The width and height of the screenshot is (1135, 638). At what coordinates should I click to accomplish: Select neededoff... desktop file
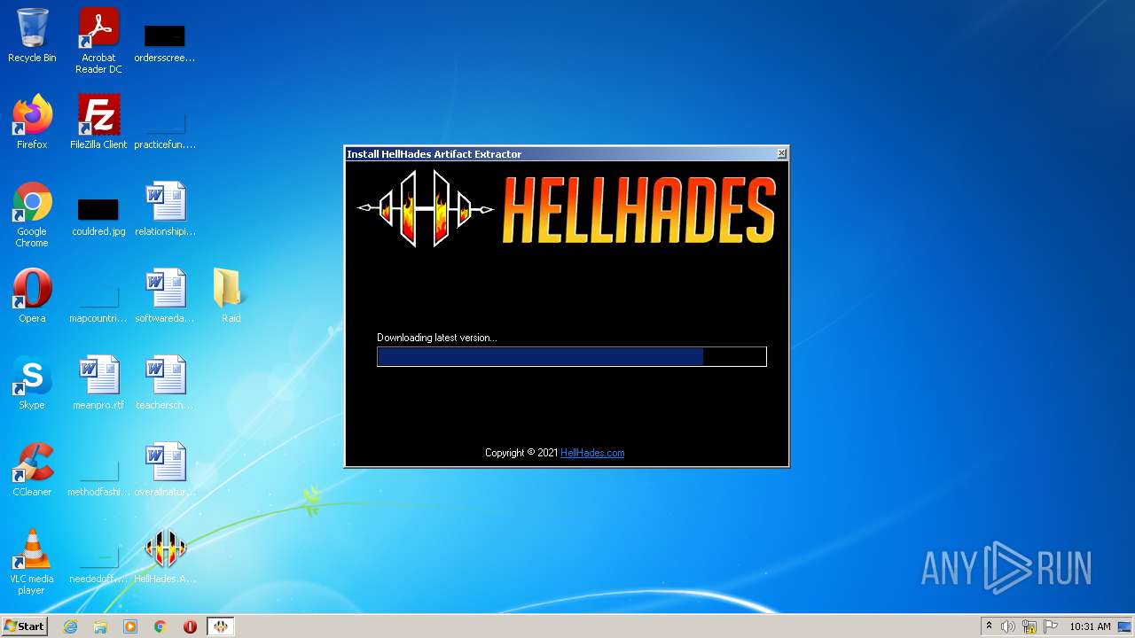coord(98,564)
